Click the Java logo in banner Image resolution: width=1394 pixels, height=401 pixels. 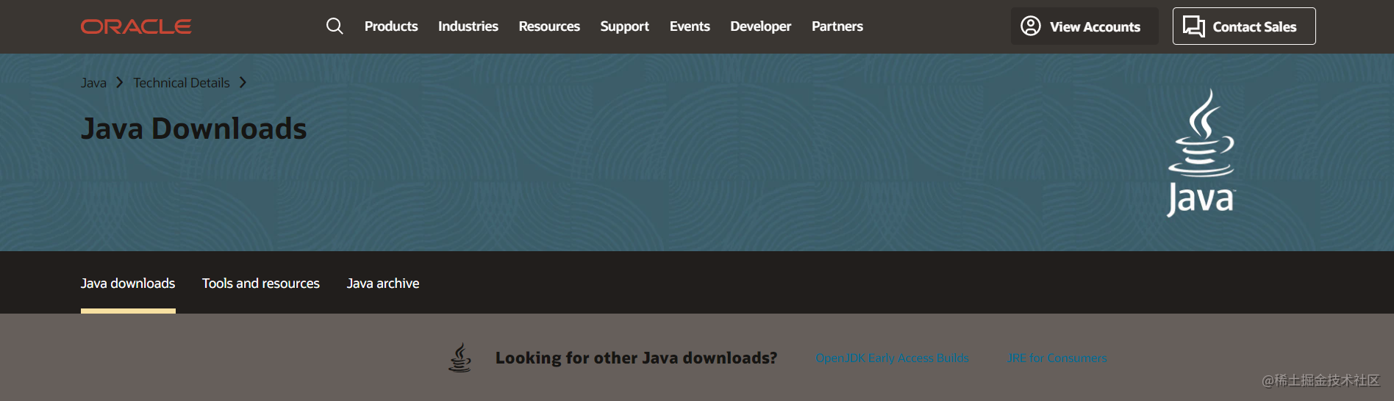point(1201,153)
